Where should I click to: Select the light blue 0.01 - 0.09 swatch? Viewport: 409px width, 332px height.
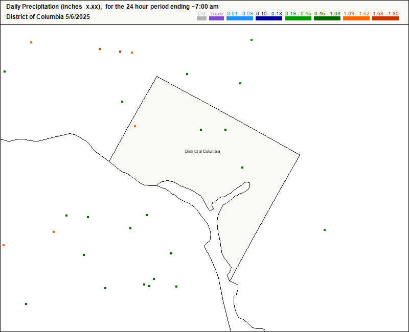pos(240,18)
